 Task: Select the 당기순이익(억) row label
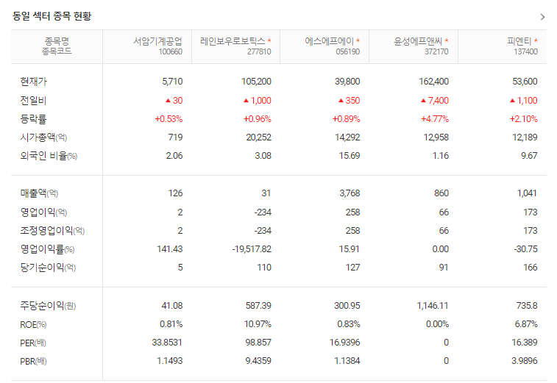point(48,268)
